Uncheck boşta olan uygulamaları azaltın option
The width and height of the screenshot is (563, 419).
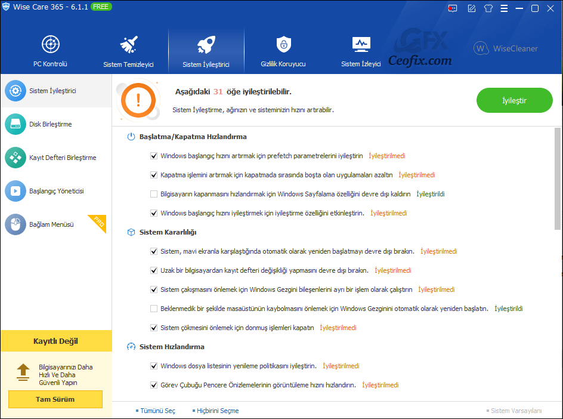(x=154, y=175)
